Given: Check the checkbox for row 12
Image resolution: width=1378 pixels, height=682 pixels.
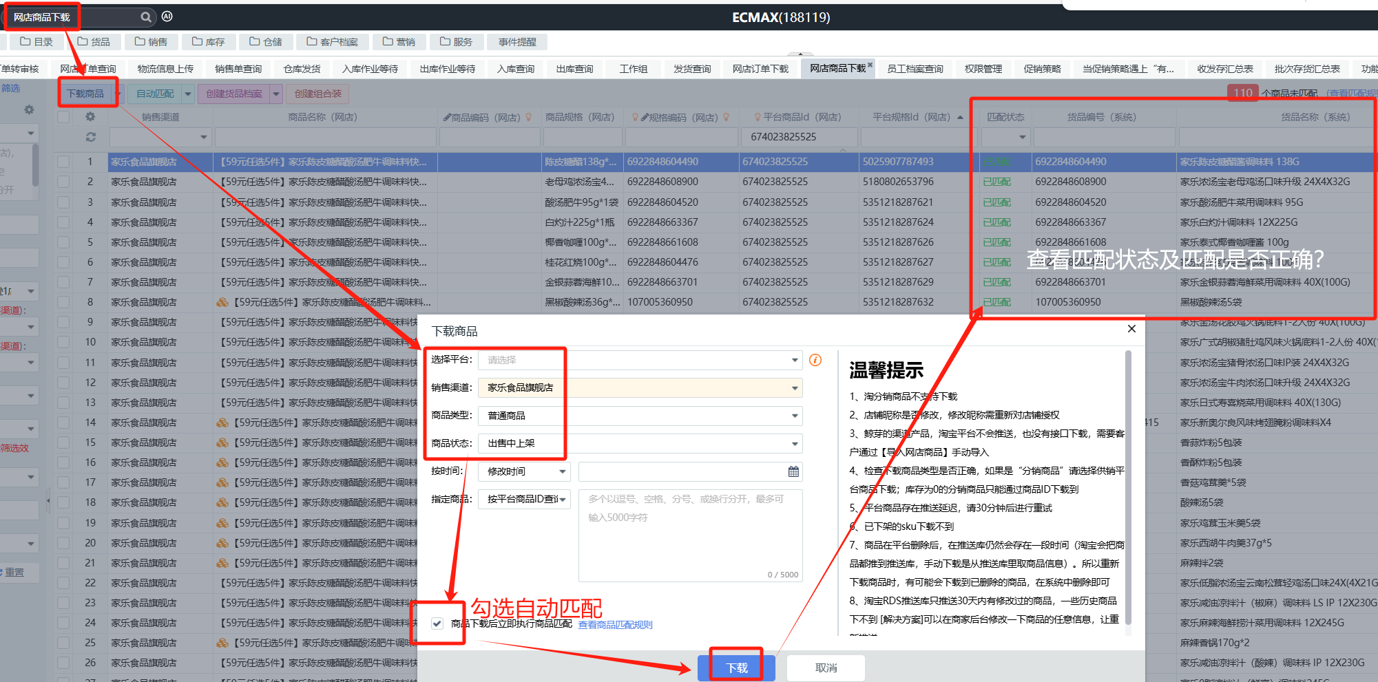Looking at the screenshot, I should tap(63, 383).
